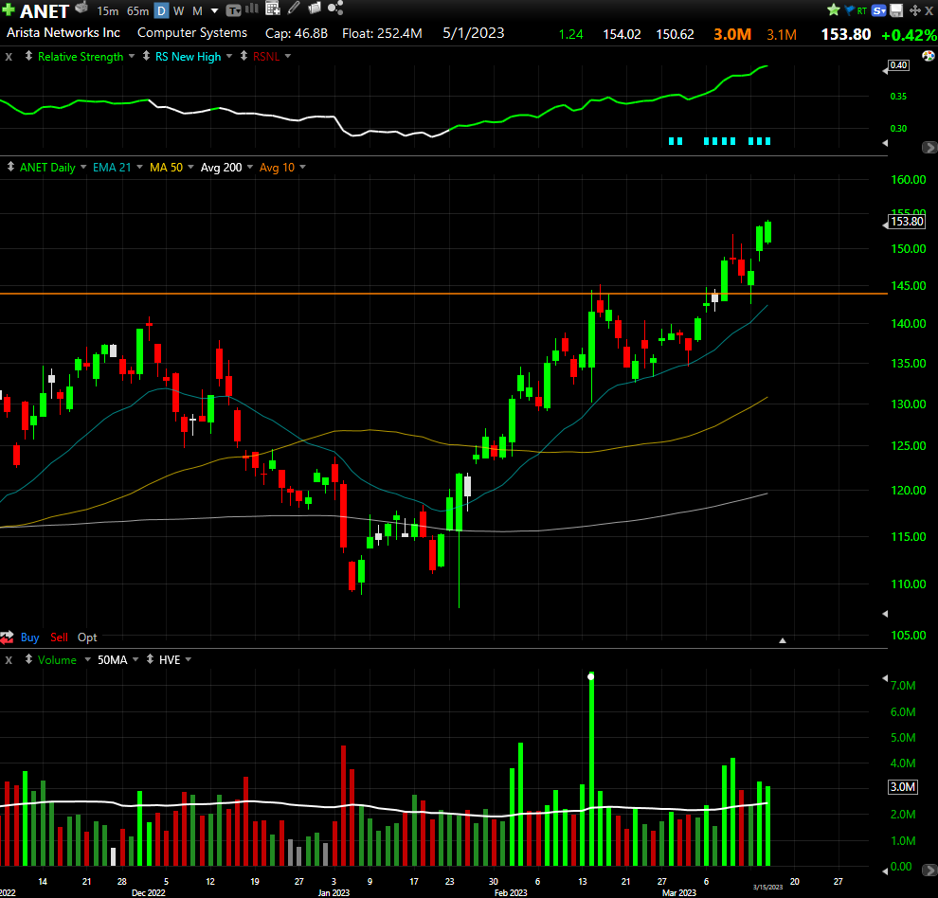Click the white HVE dot on tallest volume bar
This screenshot has width=938, height=898.
pos(591,676)
